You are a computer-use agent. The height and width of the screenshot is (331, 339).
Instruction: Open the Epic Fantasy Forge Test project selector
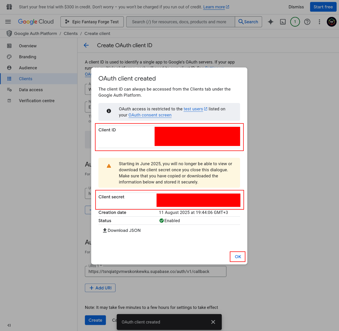coord(92,22)
